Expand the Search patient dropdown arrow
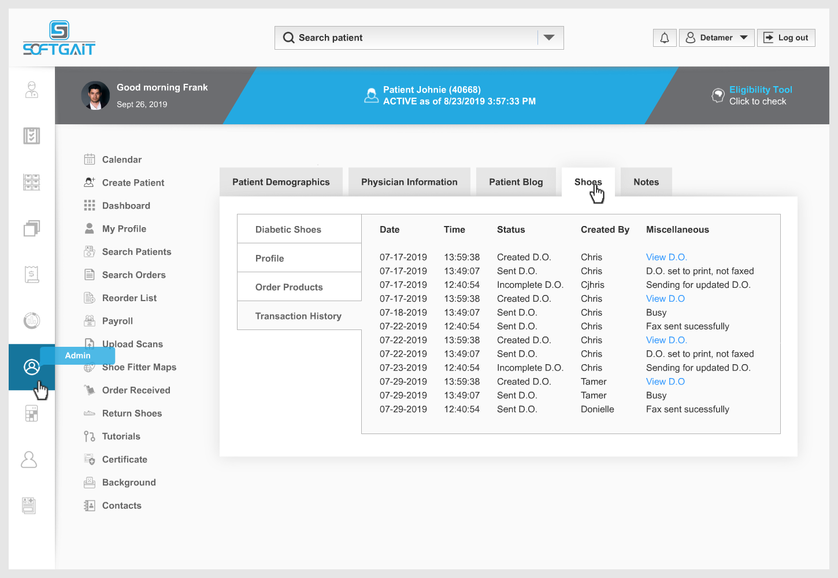 point(549,38)
